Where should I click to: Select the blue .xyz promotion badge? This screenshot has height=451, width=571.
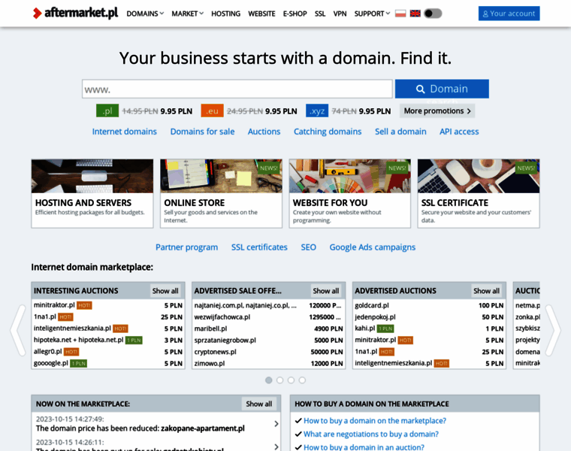coord(317,110)
